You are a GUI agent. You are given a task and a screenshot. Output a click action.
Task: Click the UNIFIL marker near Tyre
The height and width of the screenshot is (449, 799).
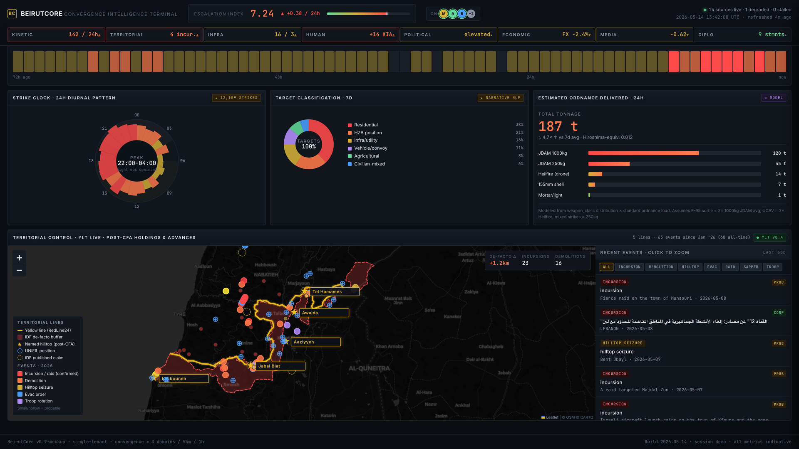coord(216,319)
